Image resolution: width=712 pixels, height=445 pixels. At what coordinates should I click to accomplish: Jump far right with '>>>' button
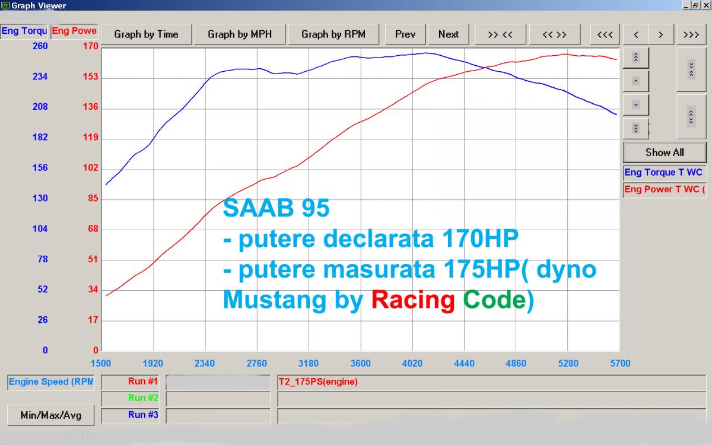click(x=691, y=34)
